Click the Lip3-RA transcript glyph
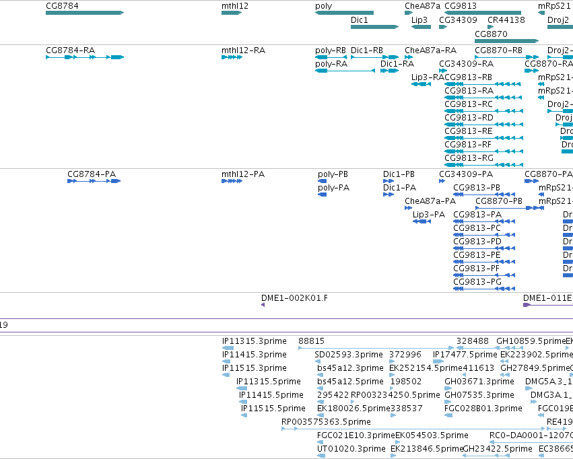The image size is (573, 459). click(421, 84)
